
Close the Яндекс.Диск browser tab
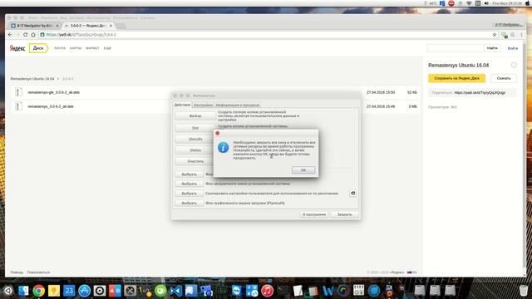point(111,26)
